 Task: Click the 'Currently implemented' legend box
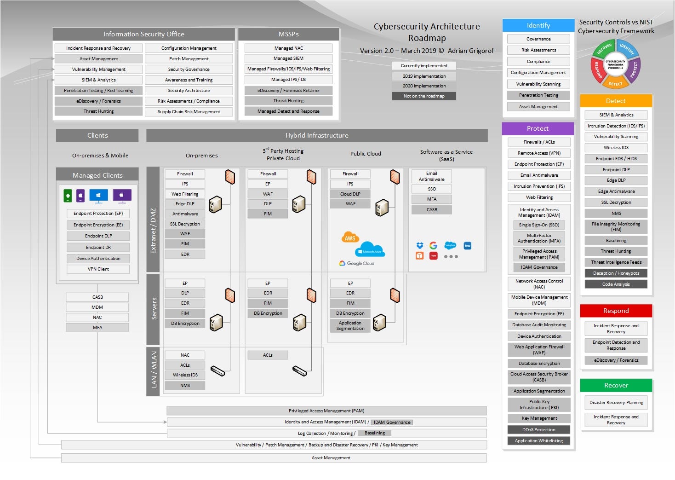tap(424, 66)
